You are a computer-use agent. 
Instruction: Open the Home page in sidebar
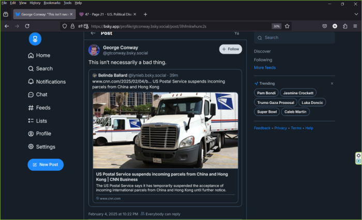[x=39, y=55]
